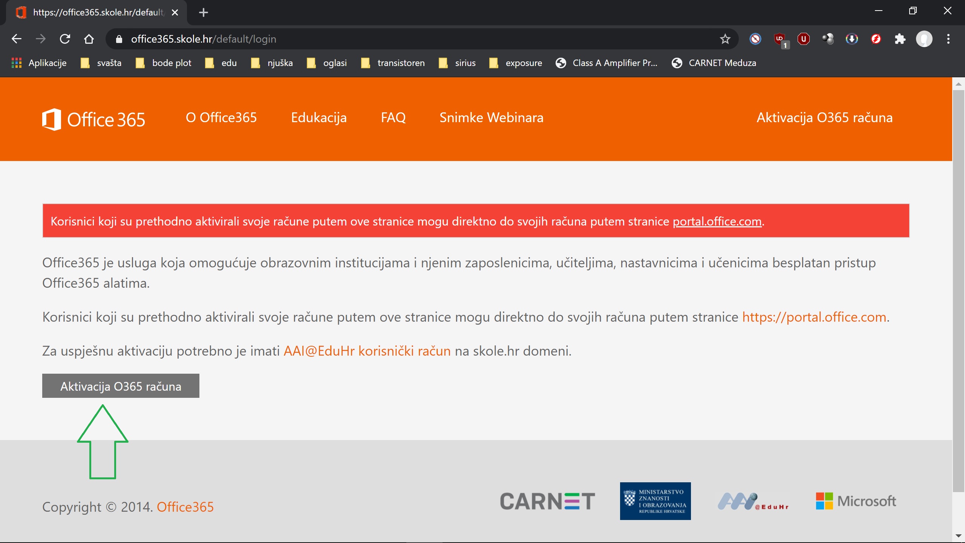Open the edu bookmark folder
The image size is (965, 543).
(221, 63)
